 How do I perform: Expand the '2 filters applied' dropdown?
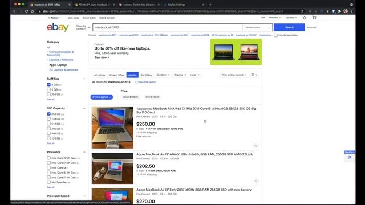102,97
